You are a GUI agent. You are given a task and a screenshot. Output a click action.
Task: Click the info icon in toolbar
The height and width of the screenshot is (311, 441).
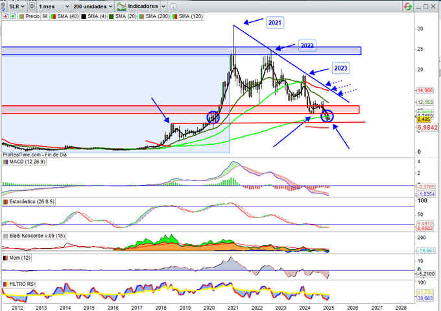click(174, 6)
